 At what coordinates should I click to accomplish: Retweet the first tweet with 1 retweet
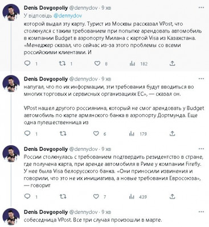click(62, 64)
